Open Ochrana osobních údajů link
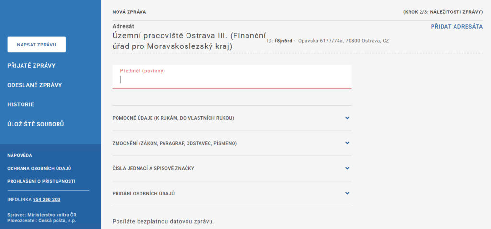The height and width of the screenshot is (229, 491). [39, 168]
